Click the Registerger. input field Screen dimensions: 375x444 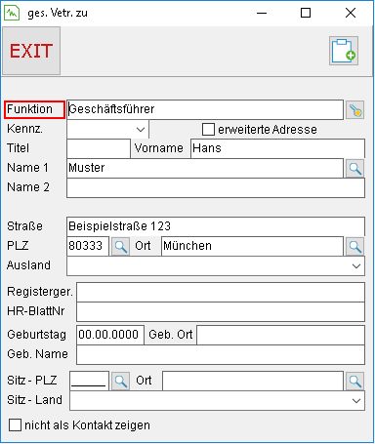[221, 292]
